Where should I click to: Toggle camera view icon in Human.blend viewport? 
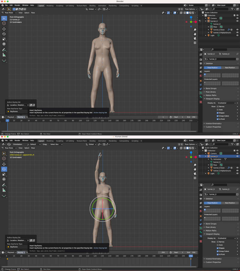[195, 174]
